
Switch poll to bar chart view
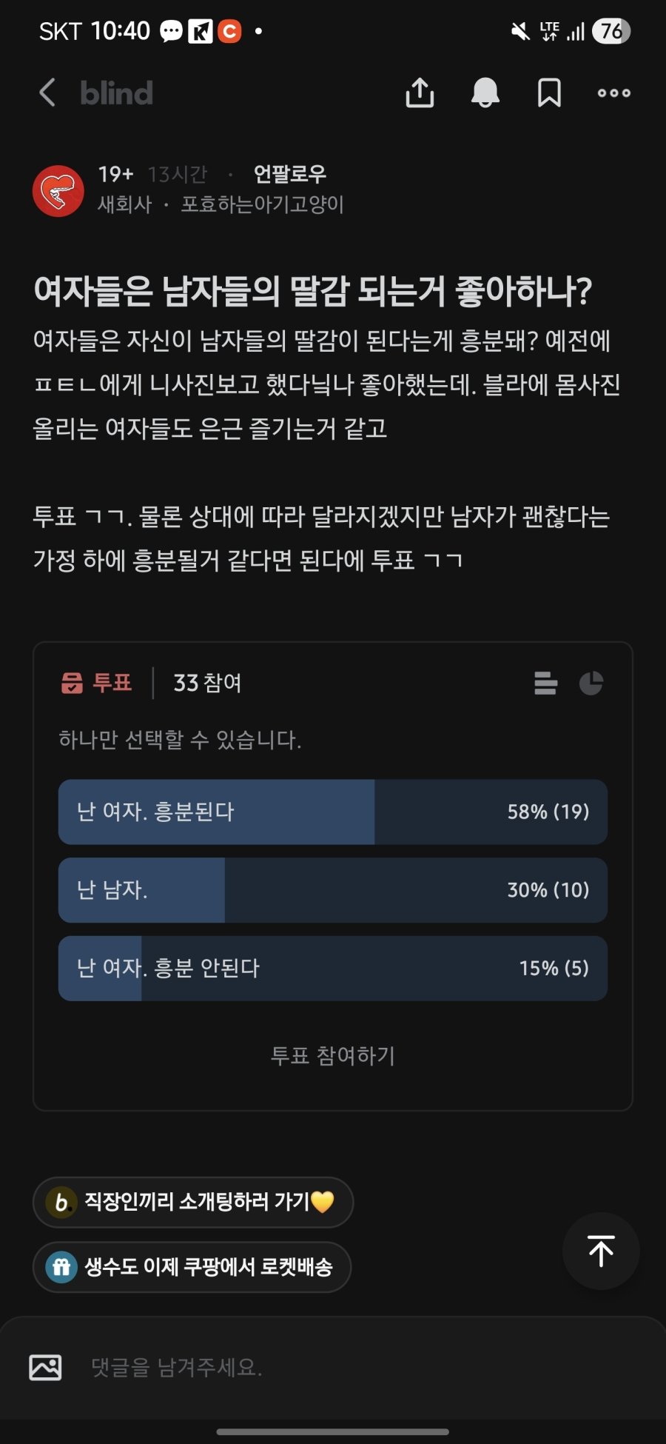(546, 683)
